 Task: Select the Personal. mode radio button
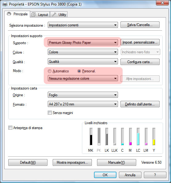pyautogui.click(x=79, y=71)
